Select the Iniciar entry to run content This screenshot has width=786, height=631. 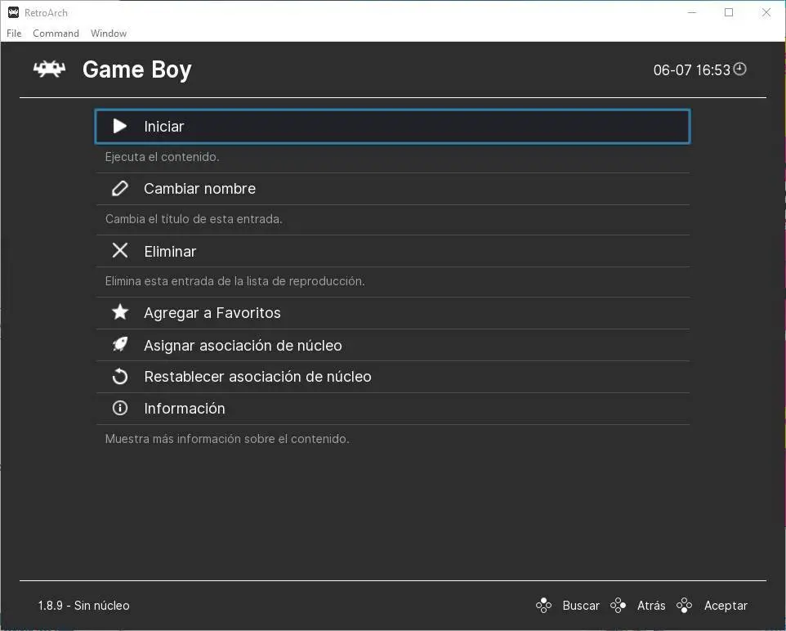coord(393,127)
